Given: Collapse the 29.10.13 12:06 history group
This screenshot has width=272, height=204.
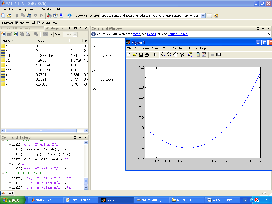Looking at the screenshot, I should tap(3, 173).
